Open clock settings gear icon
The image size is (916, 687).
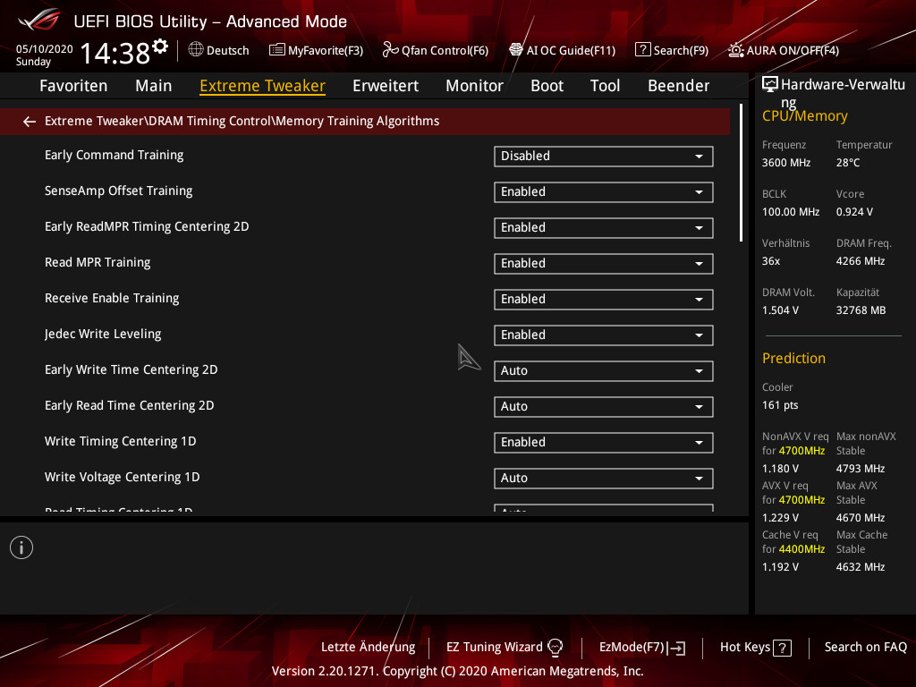click(160, 46)
